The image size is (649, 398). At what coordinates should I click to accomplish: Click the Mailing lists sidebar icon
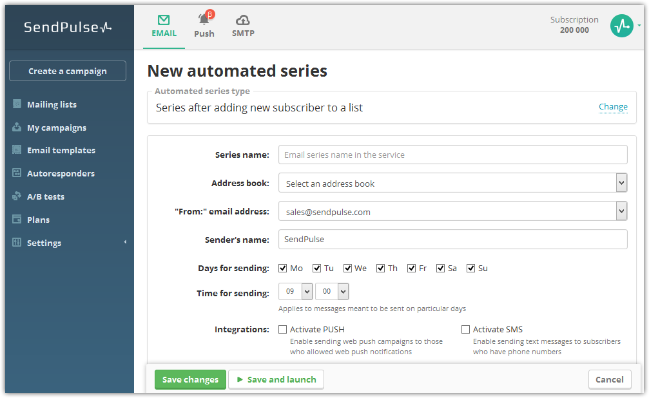[x=17, y=104]
